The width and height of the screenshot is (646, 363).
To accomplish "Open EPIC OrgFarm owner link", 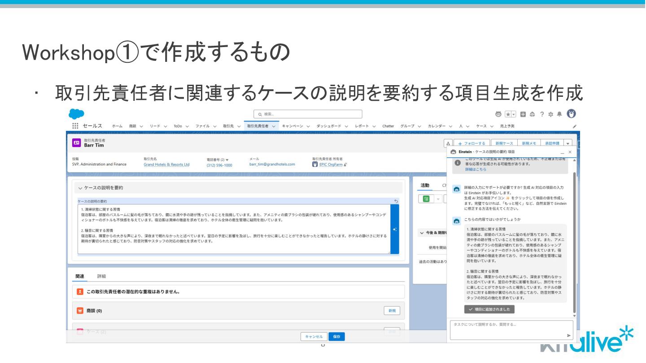I will [331, 164].
